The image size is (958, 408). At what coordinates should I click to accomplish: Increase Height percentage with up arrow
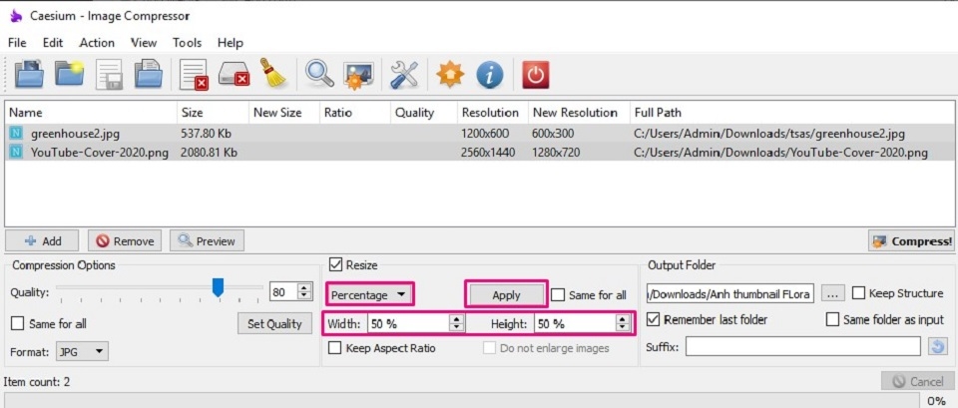(x=623, y=319)
